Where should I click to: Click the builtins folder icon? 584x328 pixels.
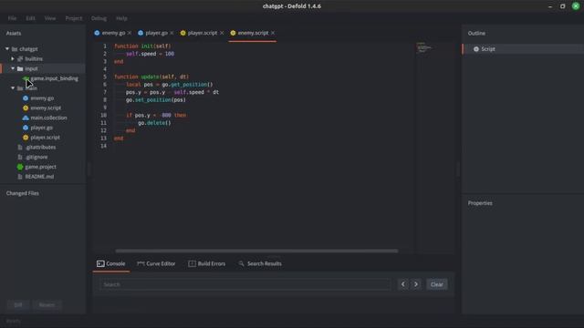click(20, 58)
